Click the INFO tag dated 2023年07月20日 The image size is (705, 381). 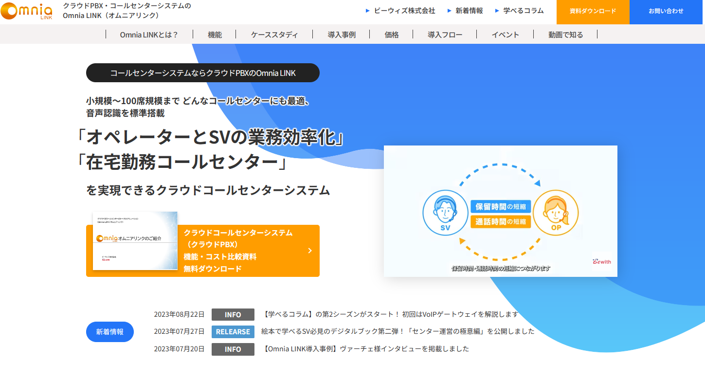coord(233,349)
